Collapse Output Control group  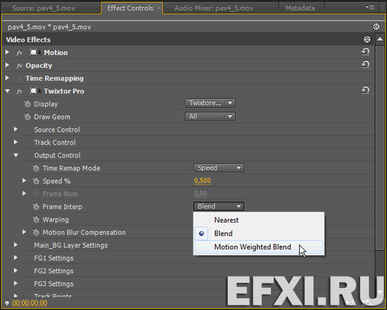click(x=15, y=155)
